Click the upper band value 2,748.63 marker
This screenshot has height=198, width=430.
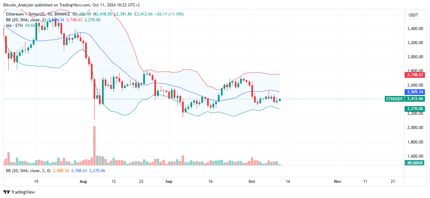click(415, 75)
